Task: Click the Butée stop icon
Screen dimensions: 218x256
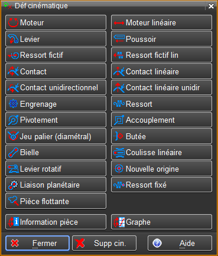Action: [x=119, y=136]
